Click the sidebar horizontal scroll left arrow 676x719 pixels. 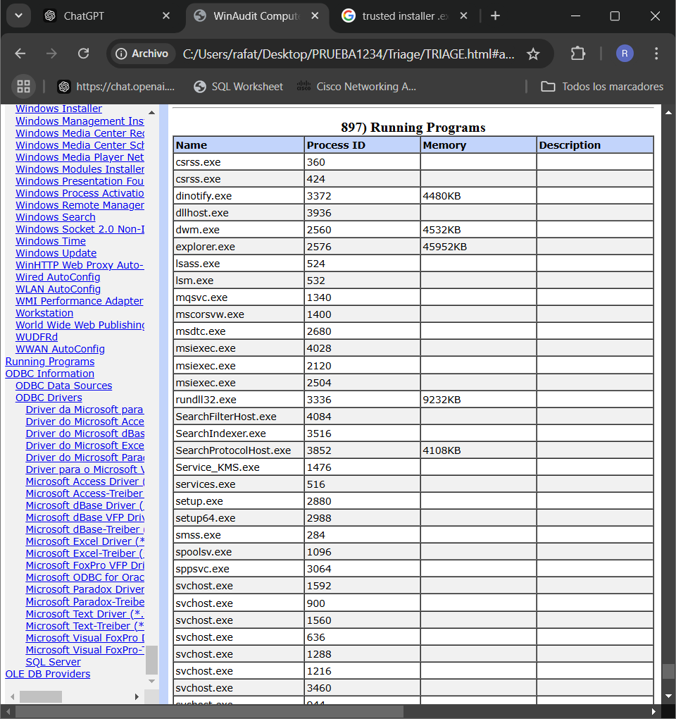click(12, 696)
